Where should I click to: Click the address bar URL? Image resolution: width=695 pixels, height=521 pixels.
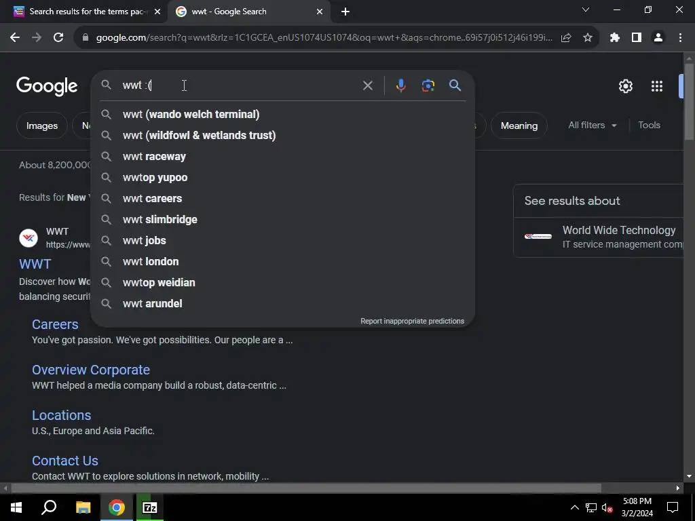tap(324, 38)
